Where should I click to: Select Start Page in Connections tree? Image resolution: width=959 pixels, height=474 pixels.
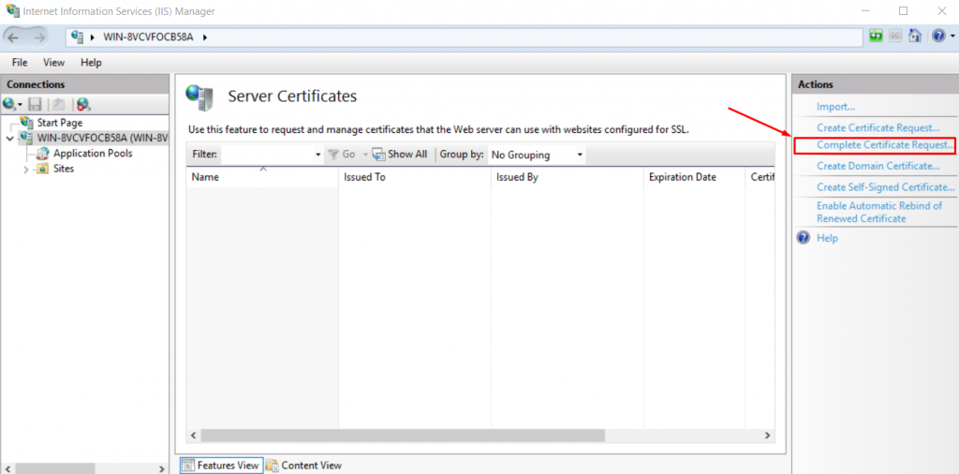click(60, 123)
